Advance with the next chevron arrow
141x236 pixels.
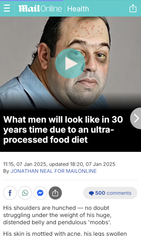point(136,118)
